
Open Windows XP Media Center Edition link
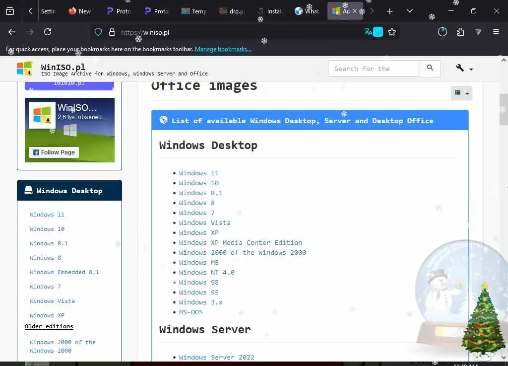tap(241, 243)
